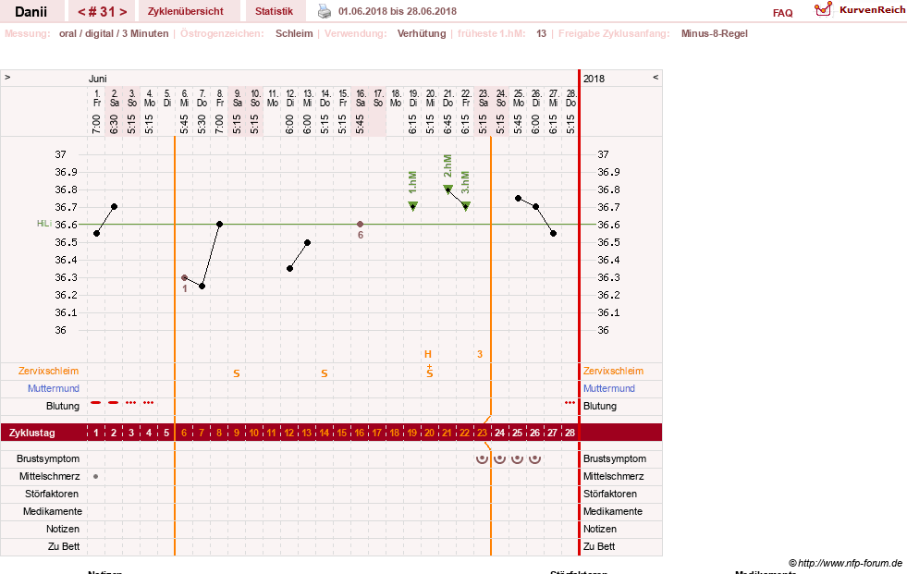Image resolution: width=907 pixels, height=574 pixels.
Task: Click the KurvenReich link text
Action: pos(872,10)
